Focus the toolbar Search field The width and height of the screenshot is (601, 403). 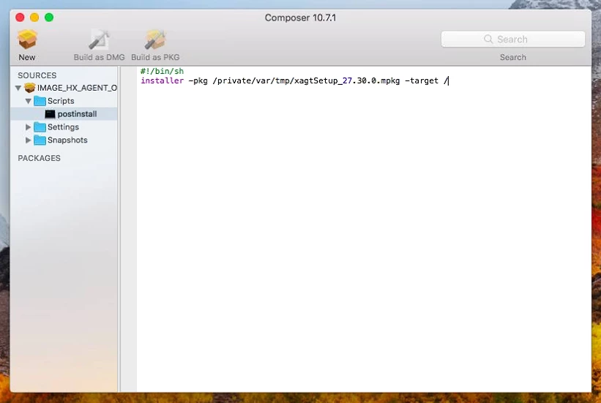(513, 39)
